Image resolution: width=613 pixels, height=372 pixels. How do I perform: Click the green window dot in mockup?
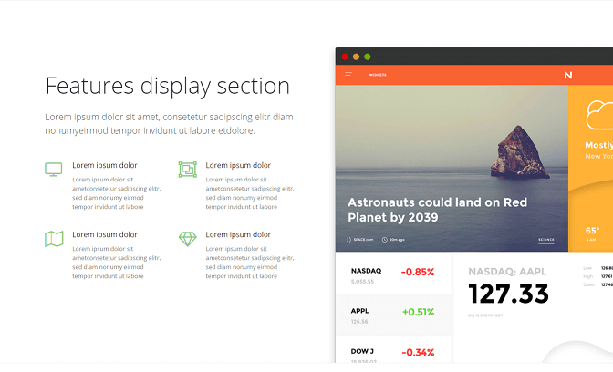pyautogui.click(x=368, y=57)
